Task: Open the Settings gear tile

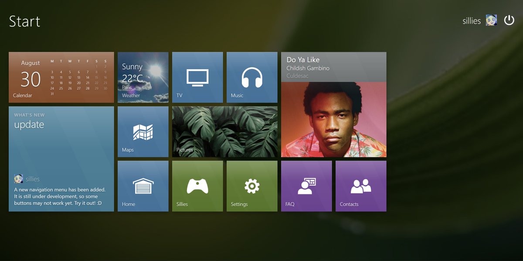Action: point(252,186)
